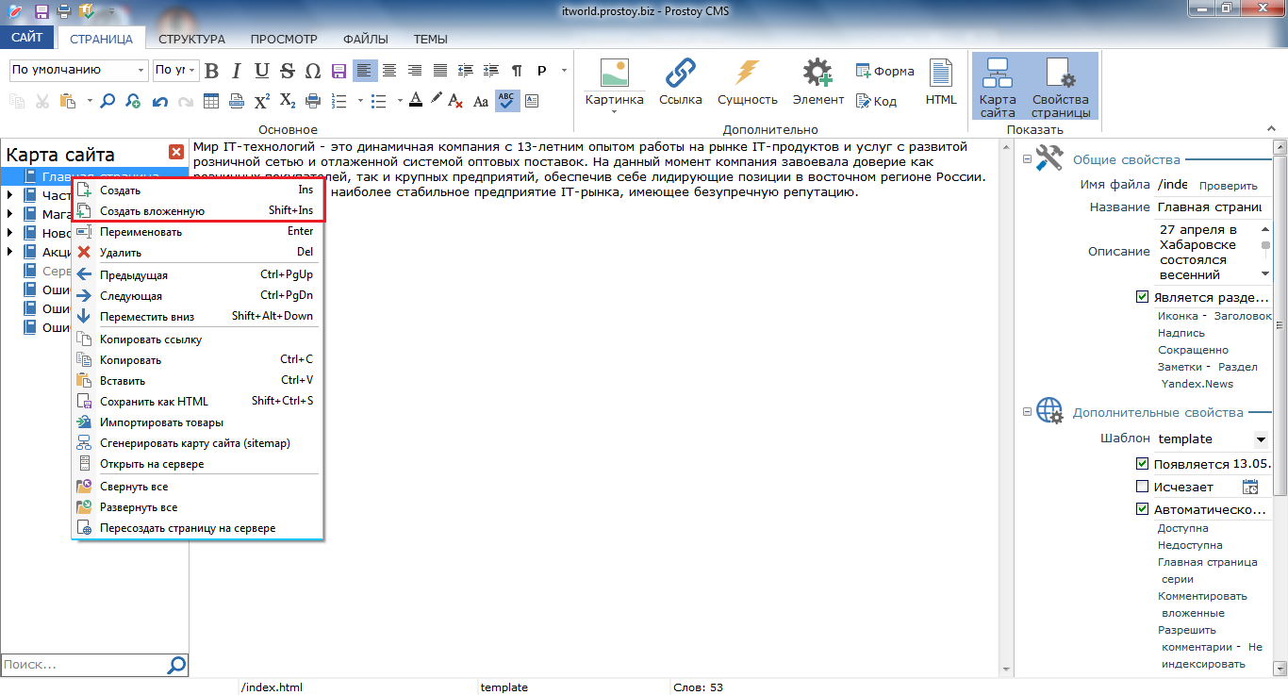Open the HTML view
1288x695 pixels.
[x=940, y=83]
